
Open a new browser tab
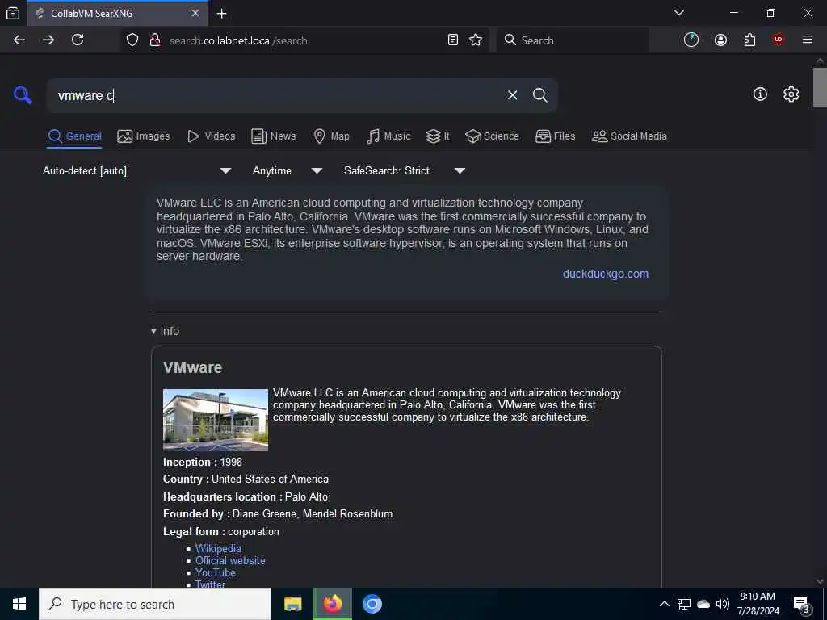pyautogui.click(x=222, y=14)
